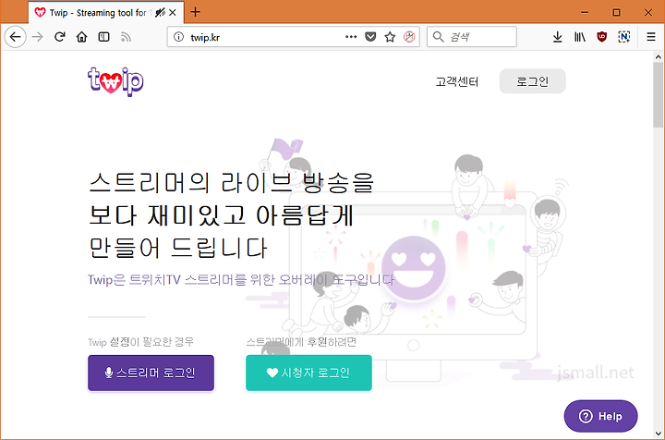This screenshot has height=440, width=665.
Task: Click the 'Twip 설정이 필요한 경우' text
Action: [140, 342]
